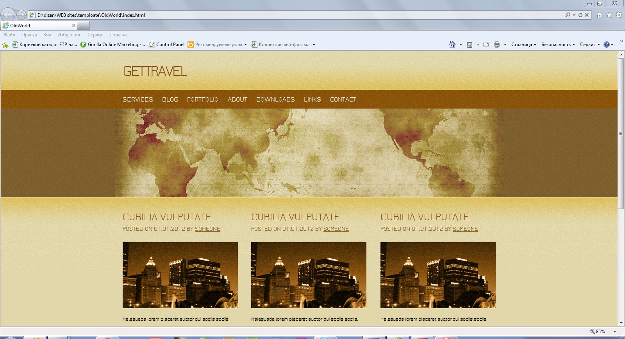The height and width of the screenshot is (339, 625).
Task: Expand the address bar search dropdown arrow
Action: click(x=574, y=15)
